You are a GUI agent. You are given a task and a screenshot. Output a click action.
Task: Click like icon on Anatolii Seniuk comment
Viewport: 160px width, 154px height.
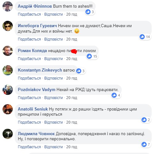(x=144, y=120)
